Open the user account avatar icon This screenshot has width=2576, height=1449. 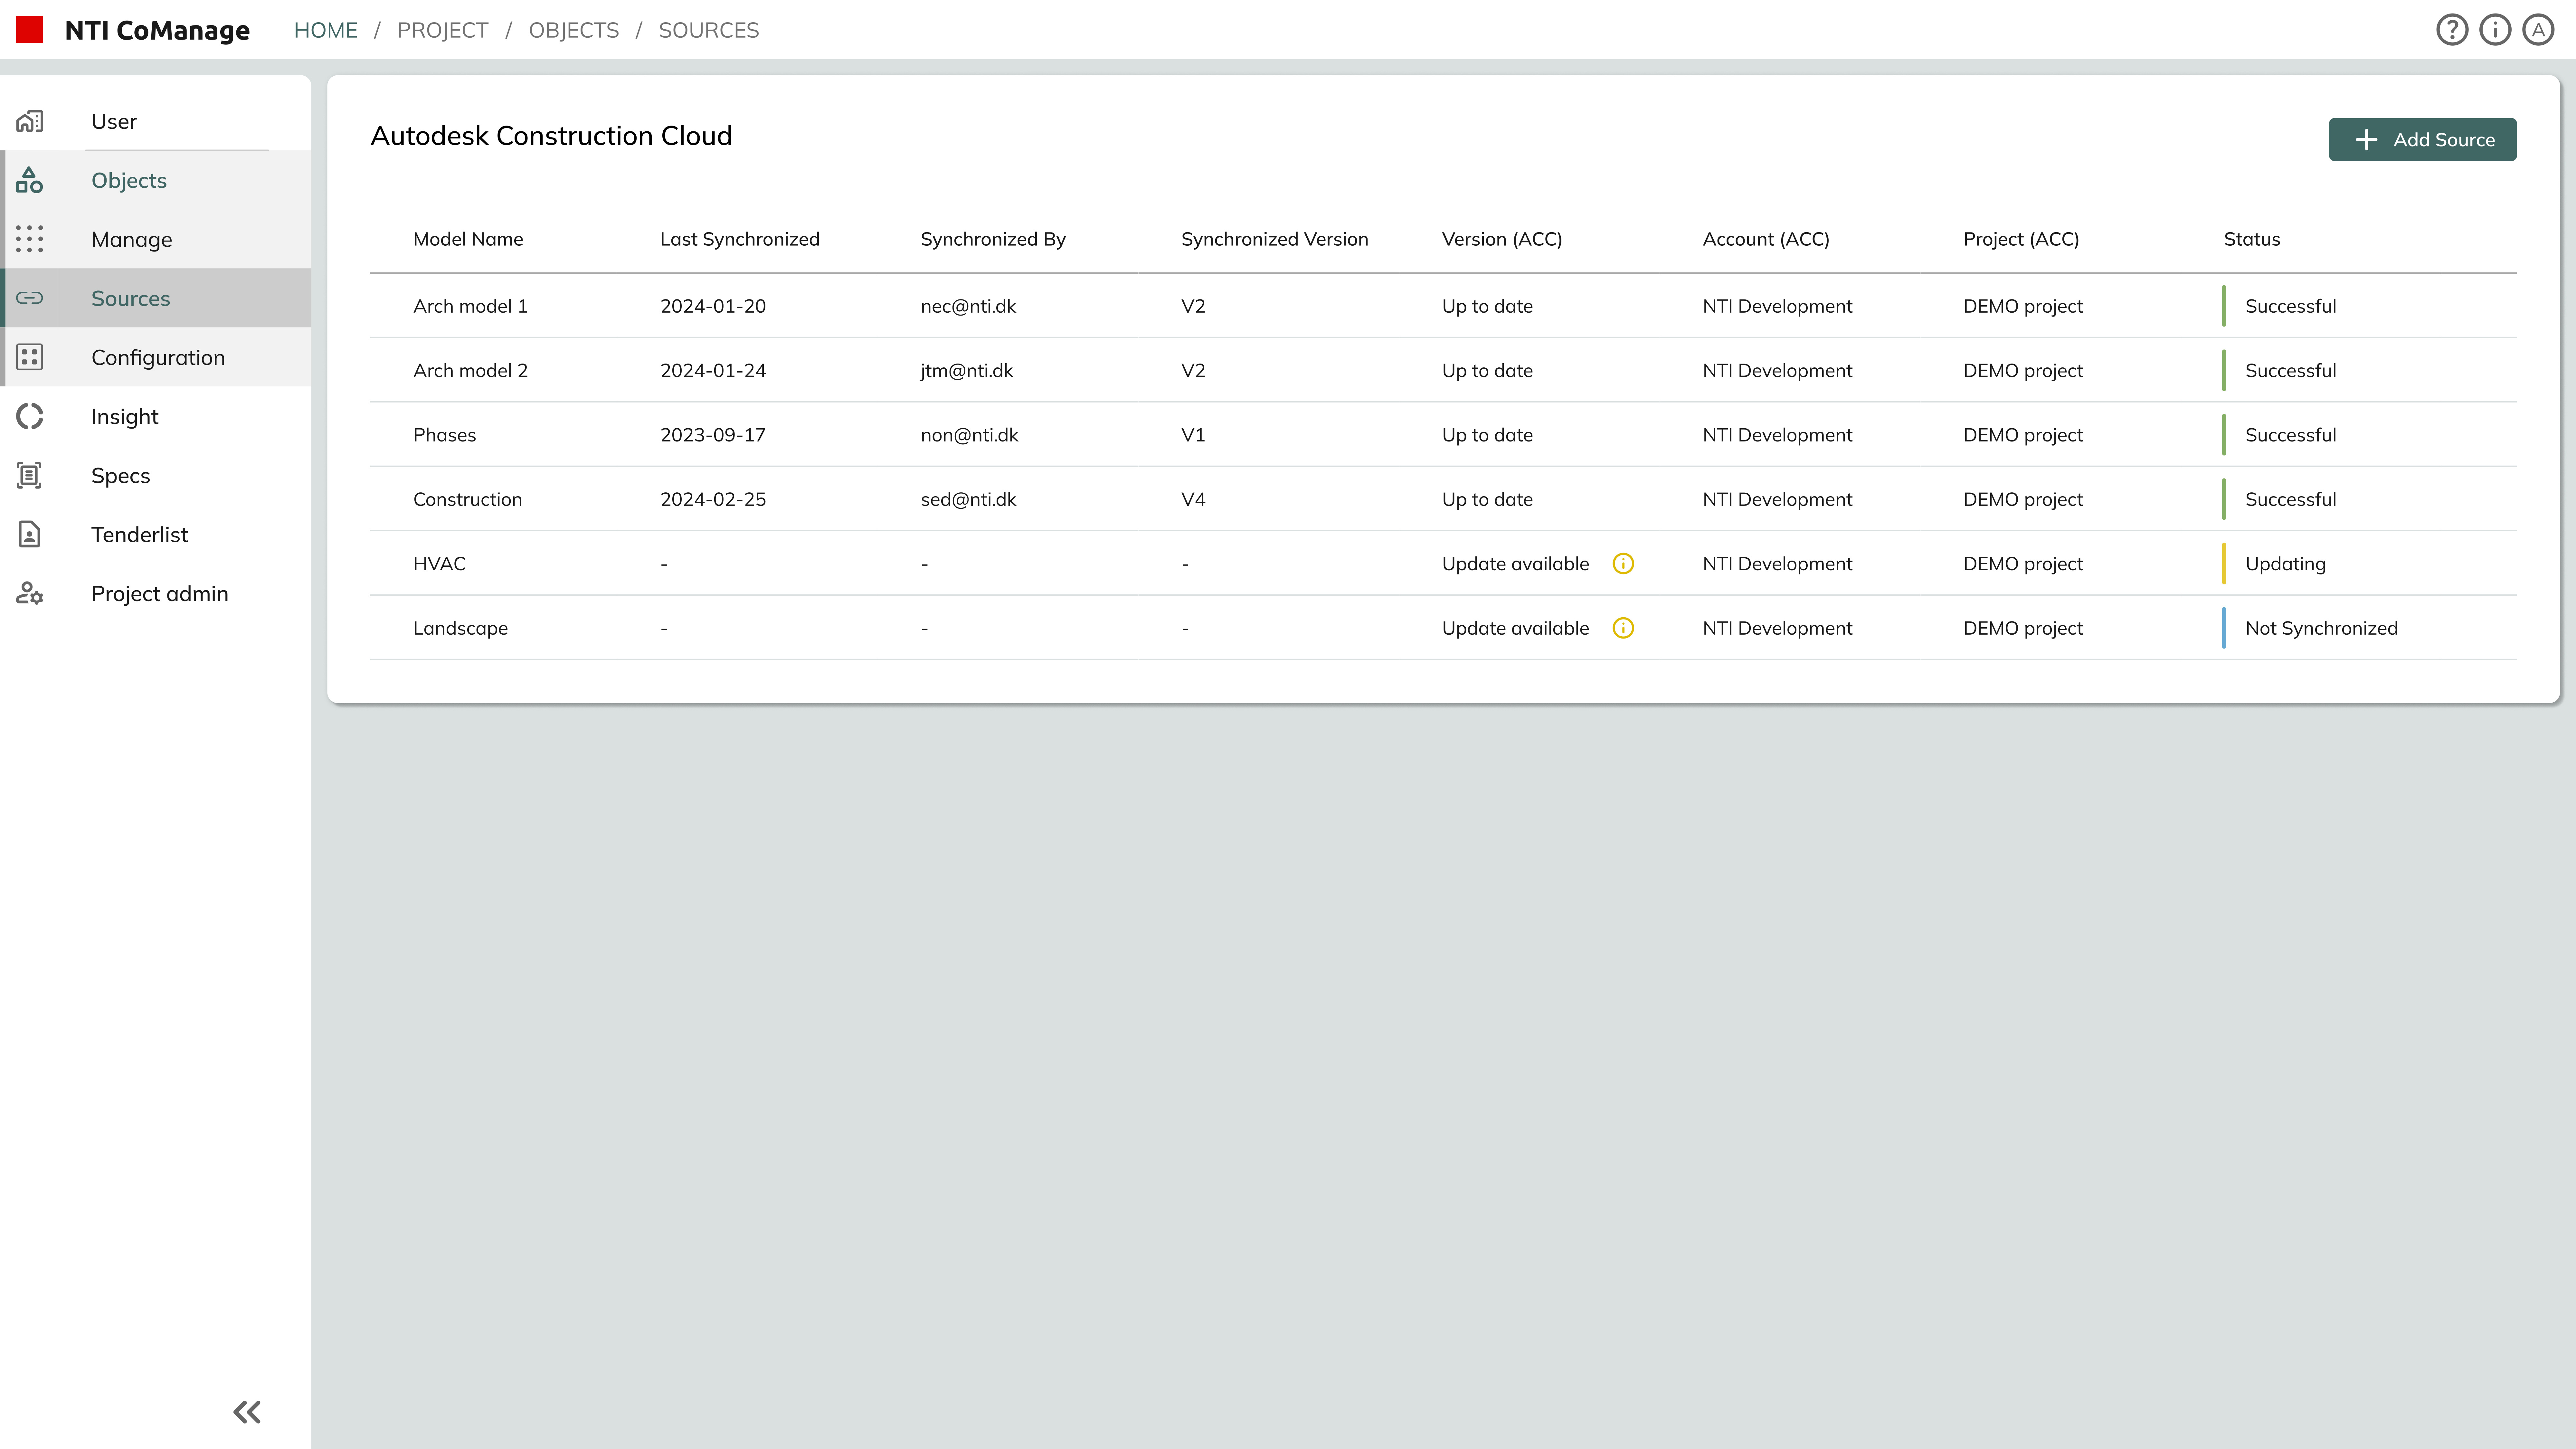point(2538,30)
